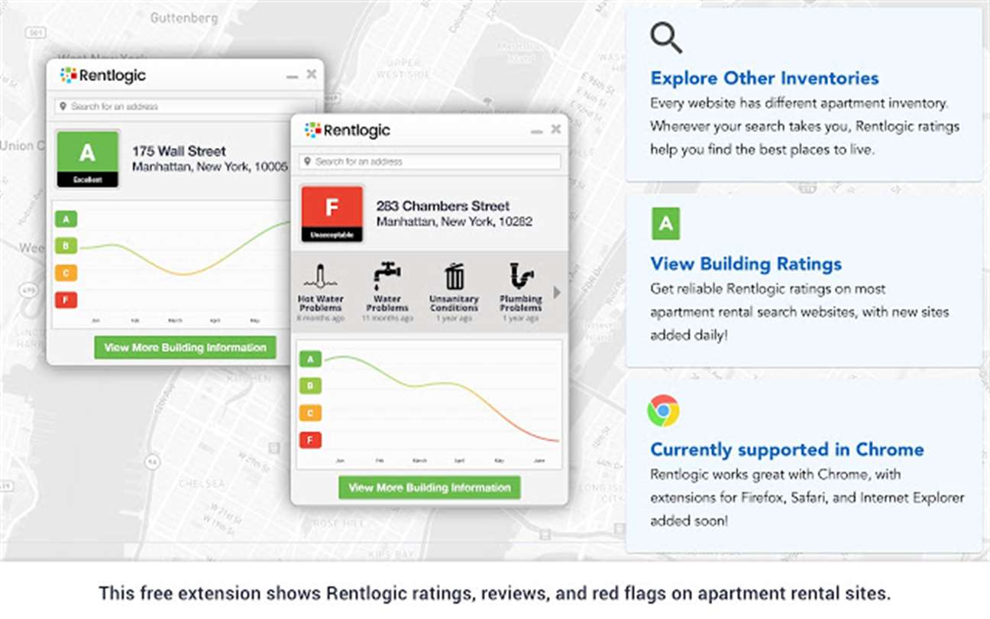Click the Plumbing Problems pipe icon
990x619 pixels.
pos(521,277)
